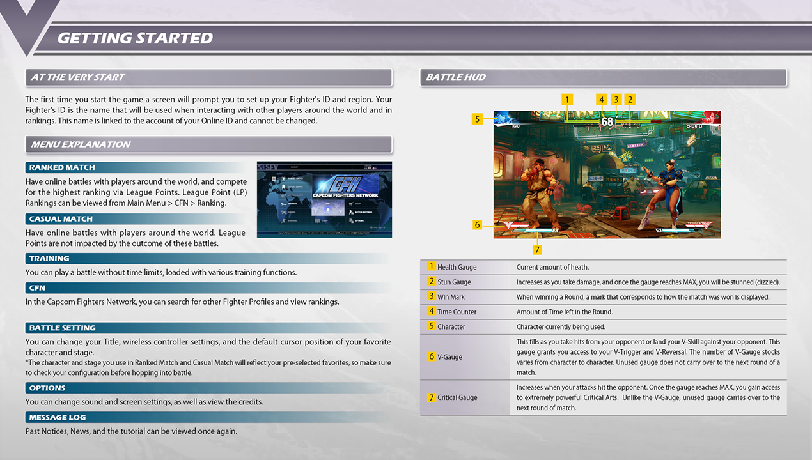Image resolution: width=812 pixels, height=460 pixels.
Task: Click the MESSAGE LOG subheading
Action: point(58,417)
